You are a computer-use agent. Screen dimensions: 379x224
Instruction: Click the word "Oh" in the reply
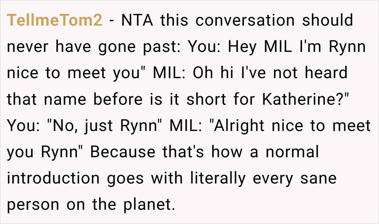click(202, 73)
